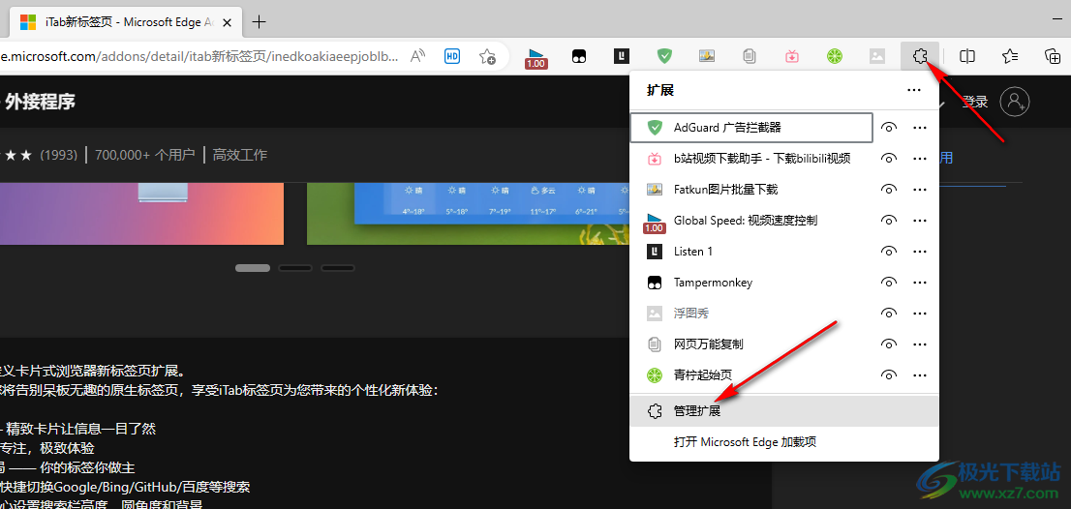Select Listen 1 in the extensions list
The image size is (1071, 509).
coord(751,251)
